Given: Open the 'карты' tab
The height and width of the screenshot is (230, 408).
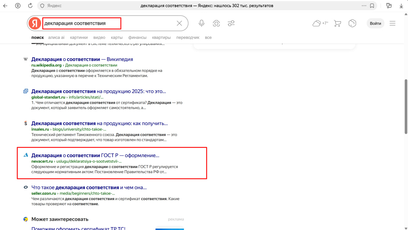Looking at the screenshot, I should pos(117,38).
